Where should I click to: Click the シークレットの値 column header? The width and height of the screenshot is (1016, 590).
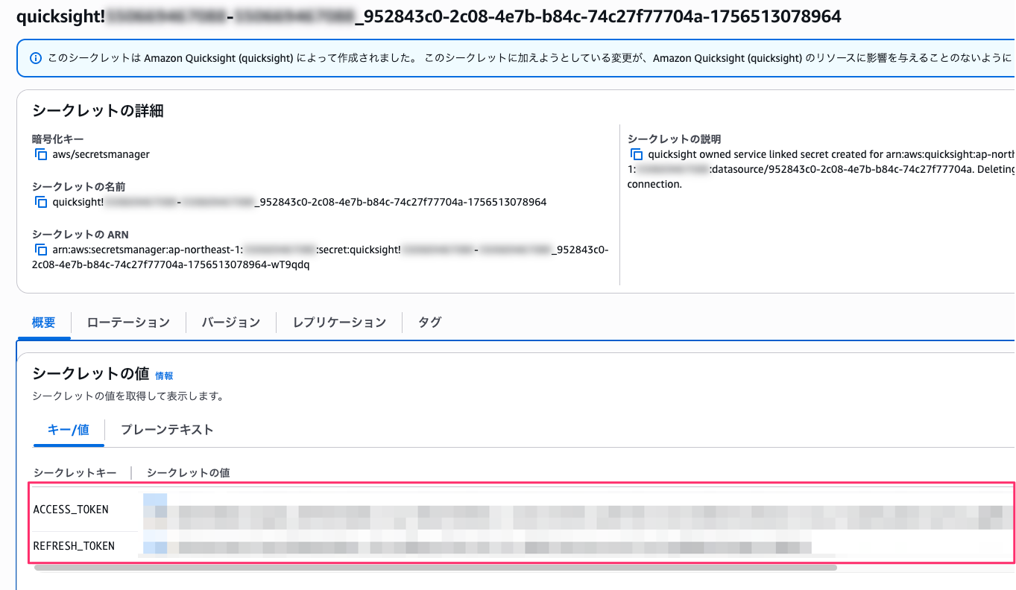[x=188, y=473]
